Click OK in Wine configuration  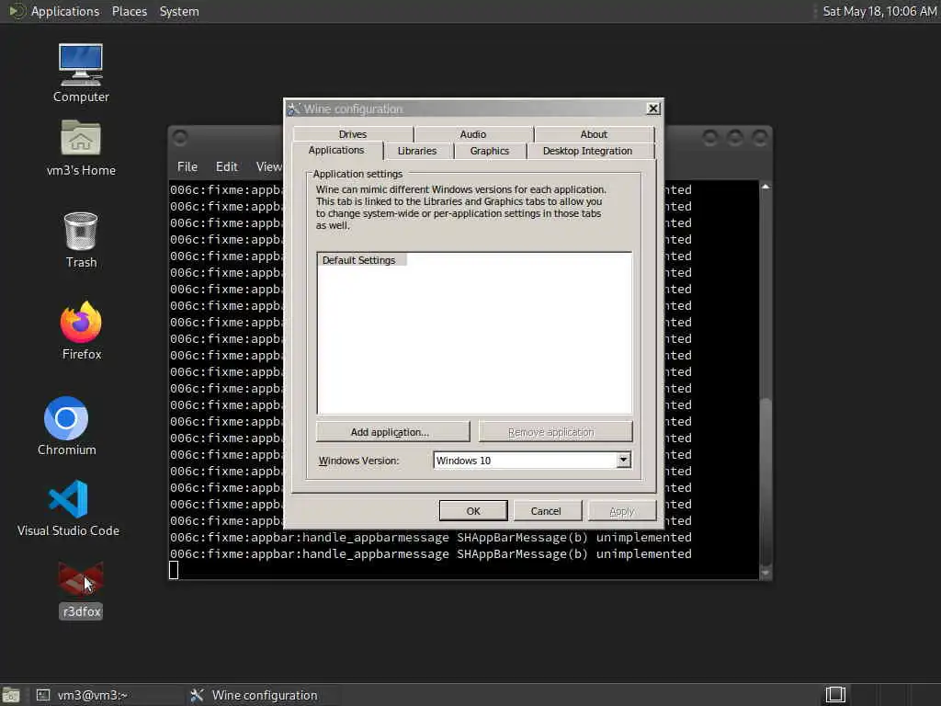pyautogui.click(x=473, y=511)
